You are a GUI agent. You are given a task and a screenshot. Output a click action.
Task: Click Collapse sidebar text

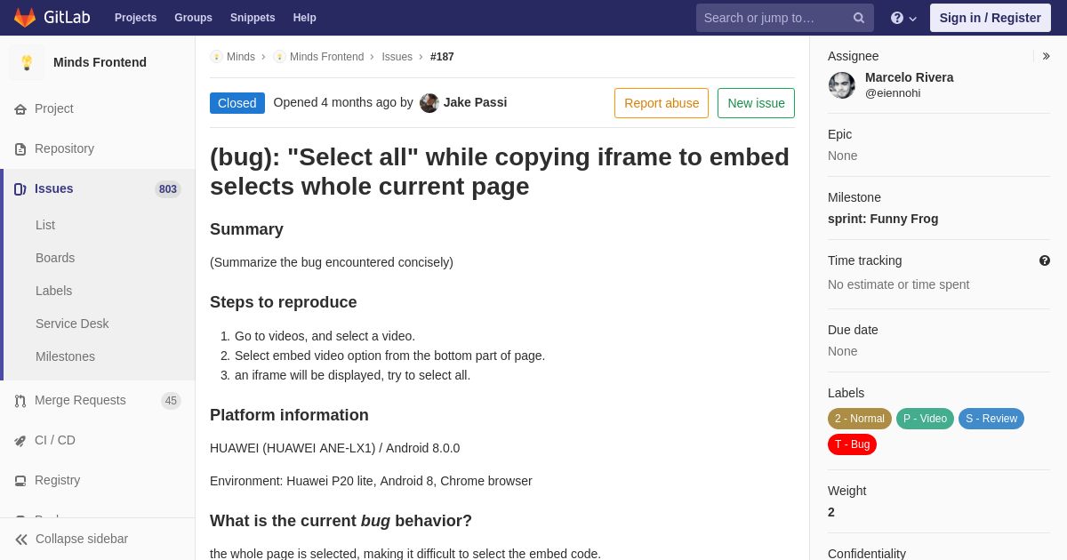[82, 539]
